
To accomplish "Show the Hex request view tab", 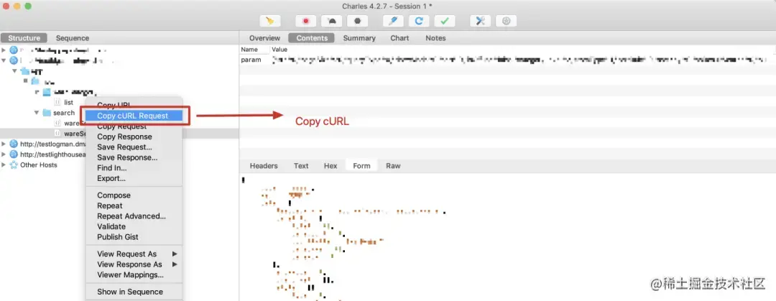I will [x=331, y=166].
